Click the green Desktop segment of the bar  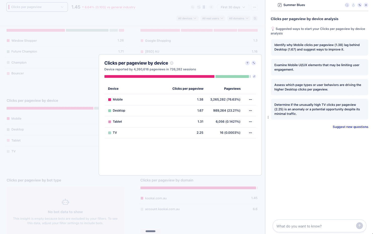232,76
